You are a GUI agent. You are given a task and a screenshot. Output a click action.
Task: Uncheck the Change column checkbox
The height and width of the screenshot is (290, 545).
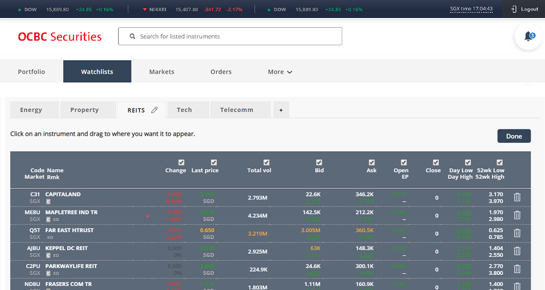[181, 162]
